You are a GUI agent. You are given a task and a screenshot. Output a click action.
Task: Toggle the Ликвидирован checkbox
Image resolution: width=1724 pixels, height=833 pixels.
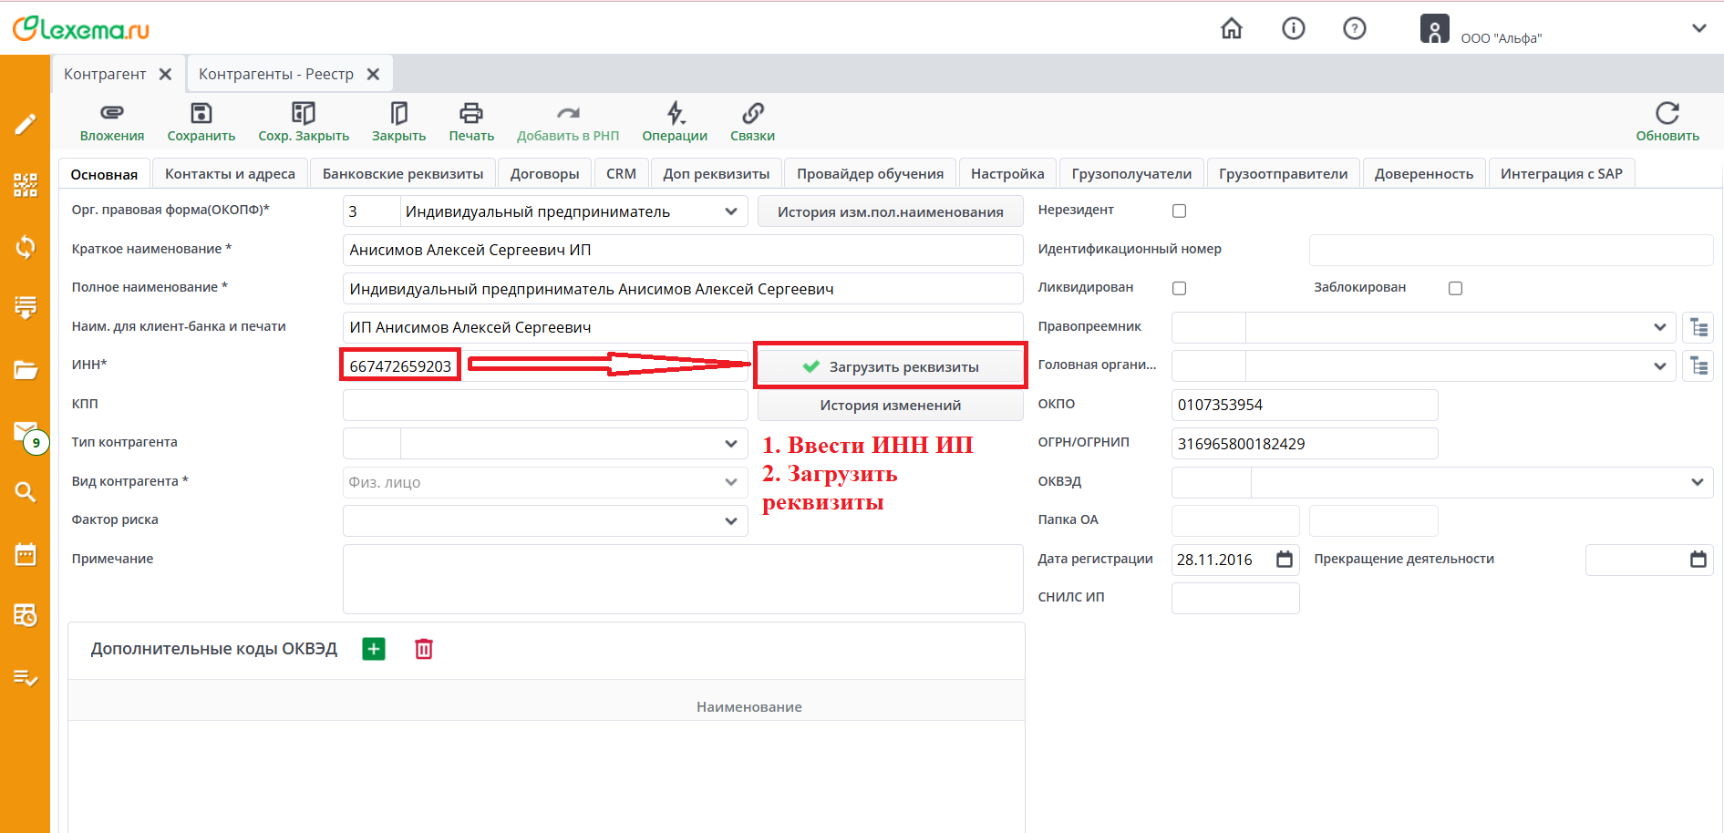pyautogui.click(x=1179, y=289)
